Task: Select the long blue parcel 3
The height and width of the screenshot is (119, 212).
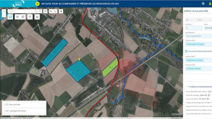Action: (54, 52)
